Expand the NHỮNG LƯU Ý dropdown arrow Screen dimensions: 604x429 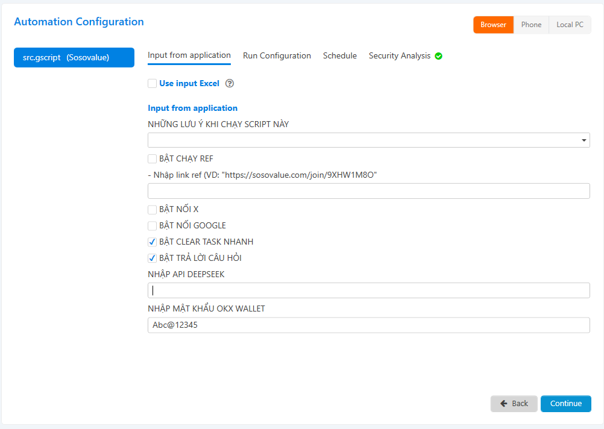pos(584,140)
